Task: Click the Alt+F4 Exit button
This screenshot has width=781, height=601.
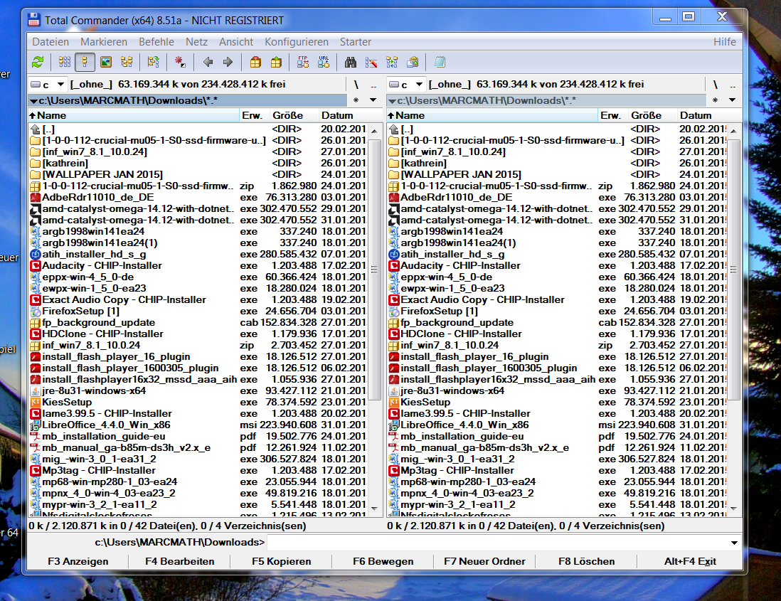Action: coord(690,561)
